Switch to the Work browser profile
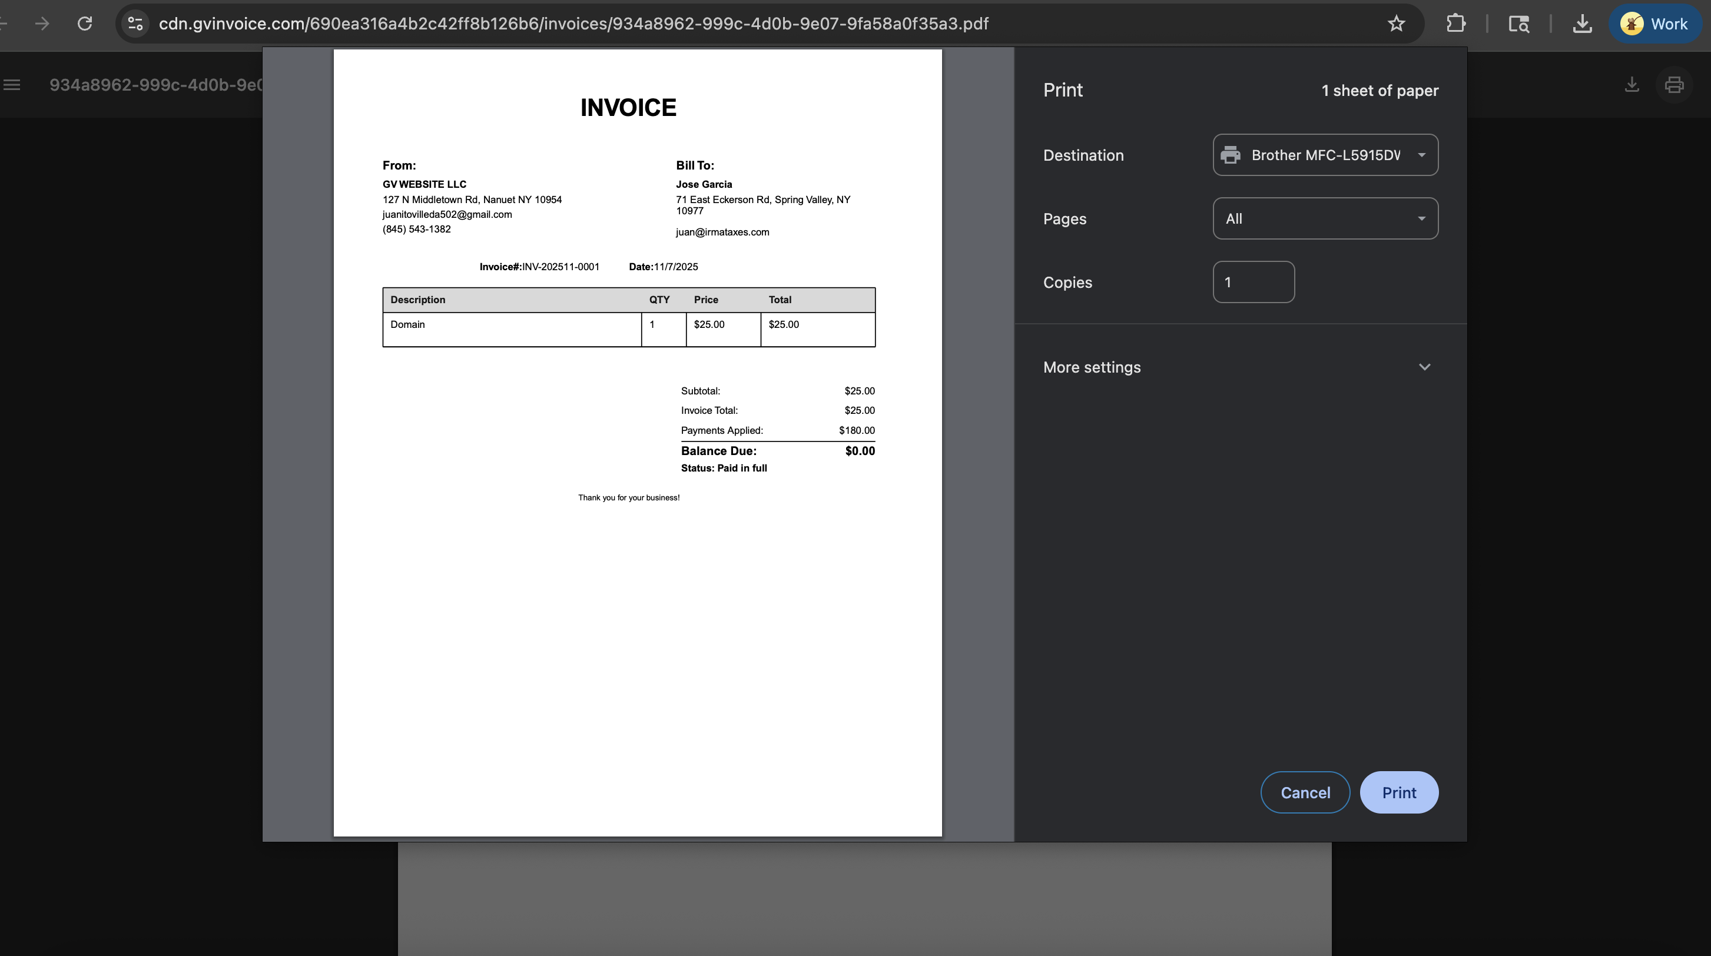 [1655, 23]
